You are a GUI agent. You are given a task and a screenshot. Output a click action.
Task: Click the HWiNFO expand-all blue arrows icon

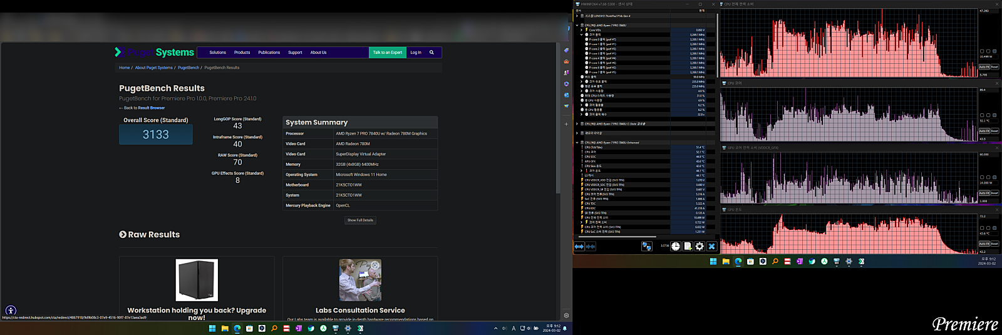coord(579,247)
